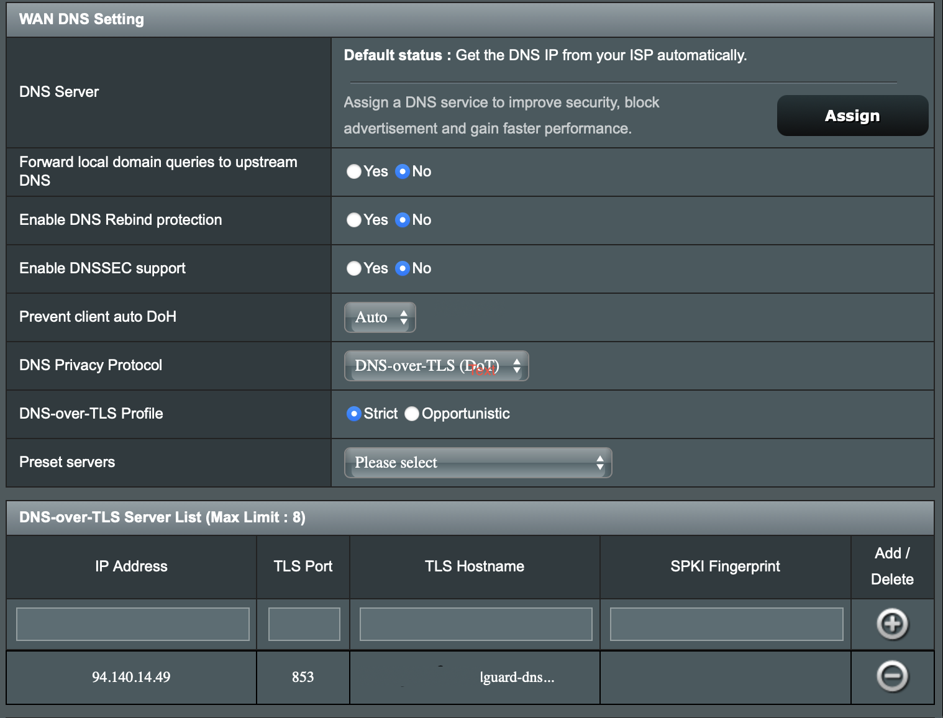This screenshot has height=718, width=943.
Task: Delete the 94.140.14.49 server entry
Action: pos(892,676)
